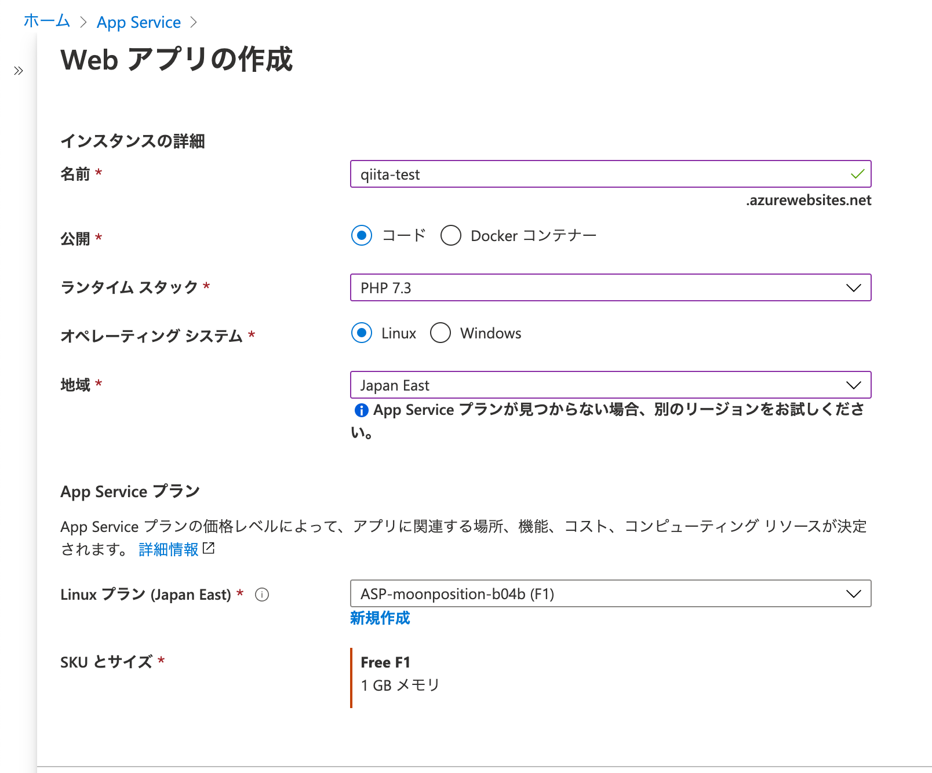Choose Linux as operating system
Screen dimensions: 932x773
362,333
